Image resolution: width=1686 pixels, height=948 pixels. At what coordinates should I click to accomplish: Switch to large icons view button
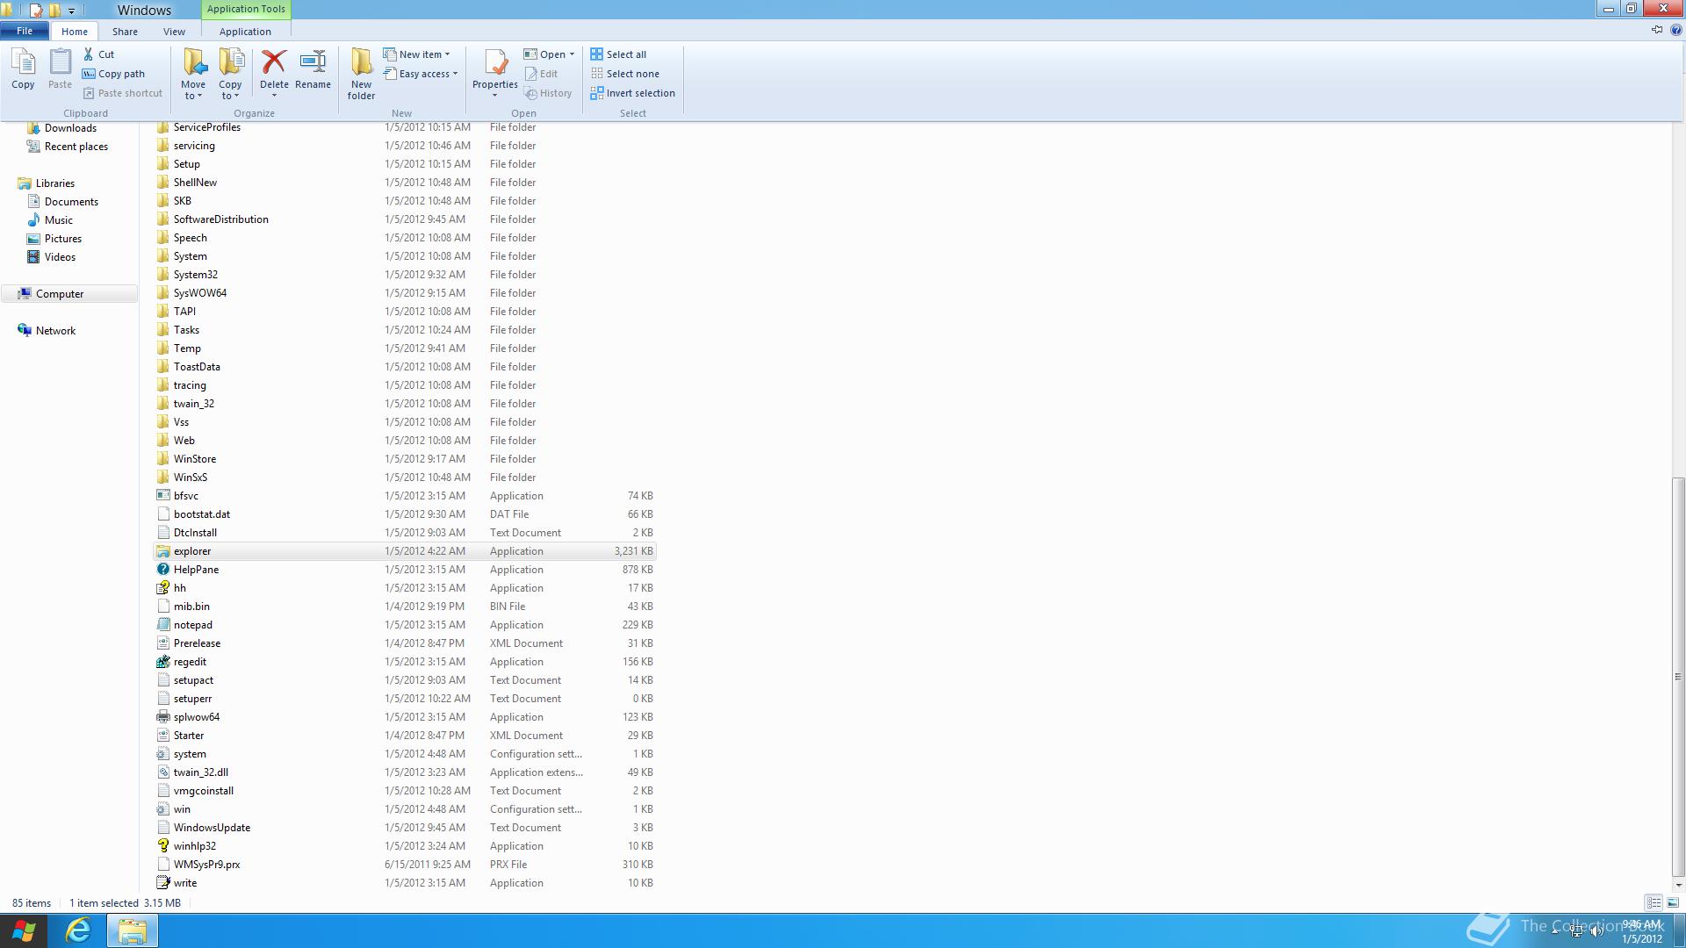tap(1673, 902)
